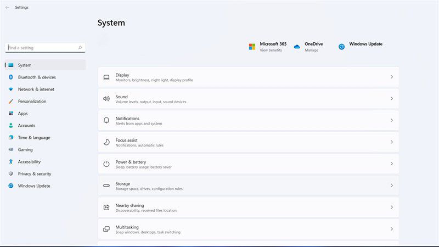
Task: Click the Display laptop icon
Action: coord(106,77)
